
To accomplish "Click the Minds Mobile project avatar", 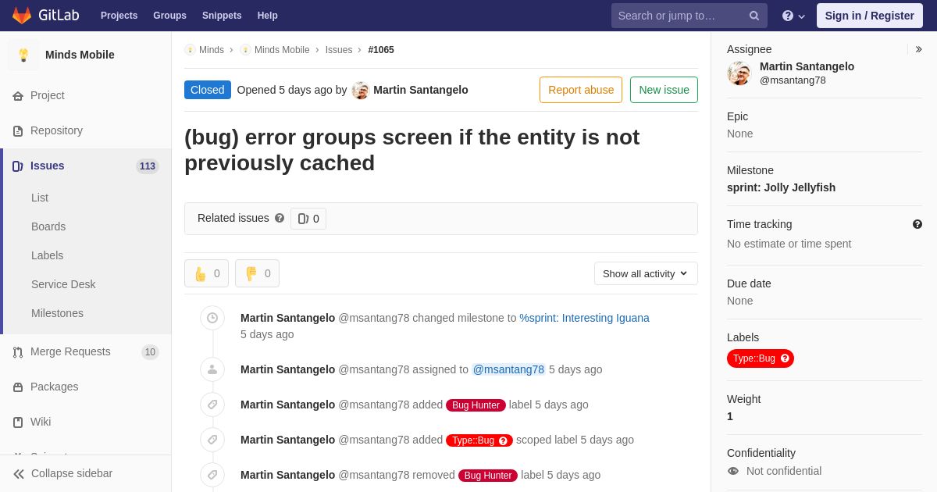I will click(x=23, y=55).
